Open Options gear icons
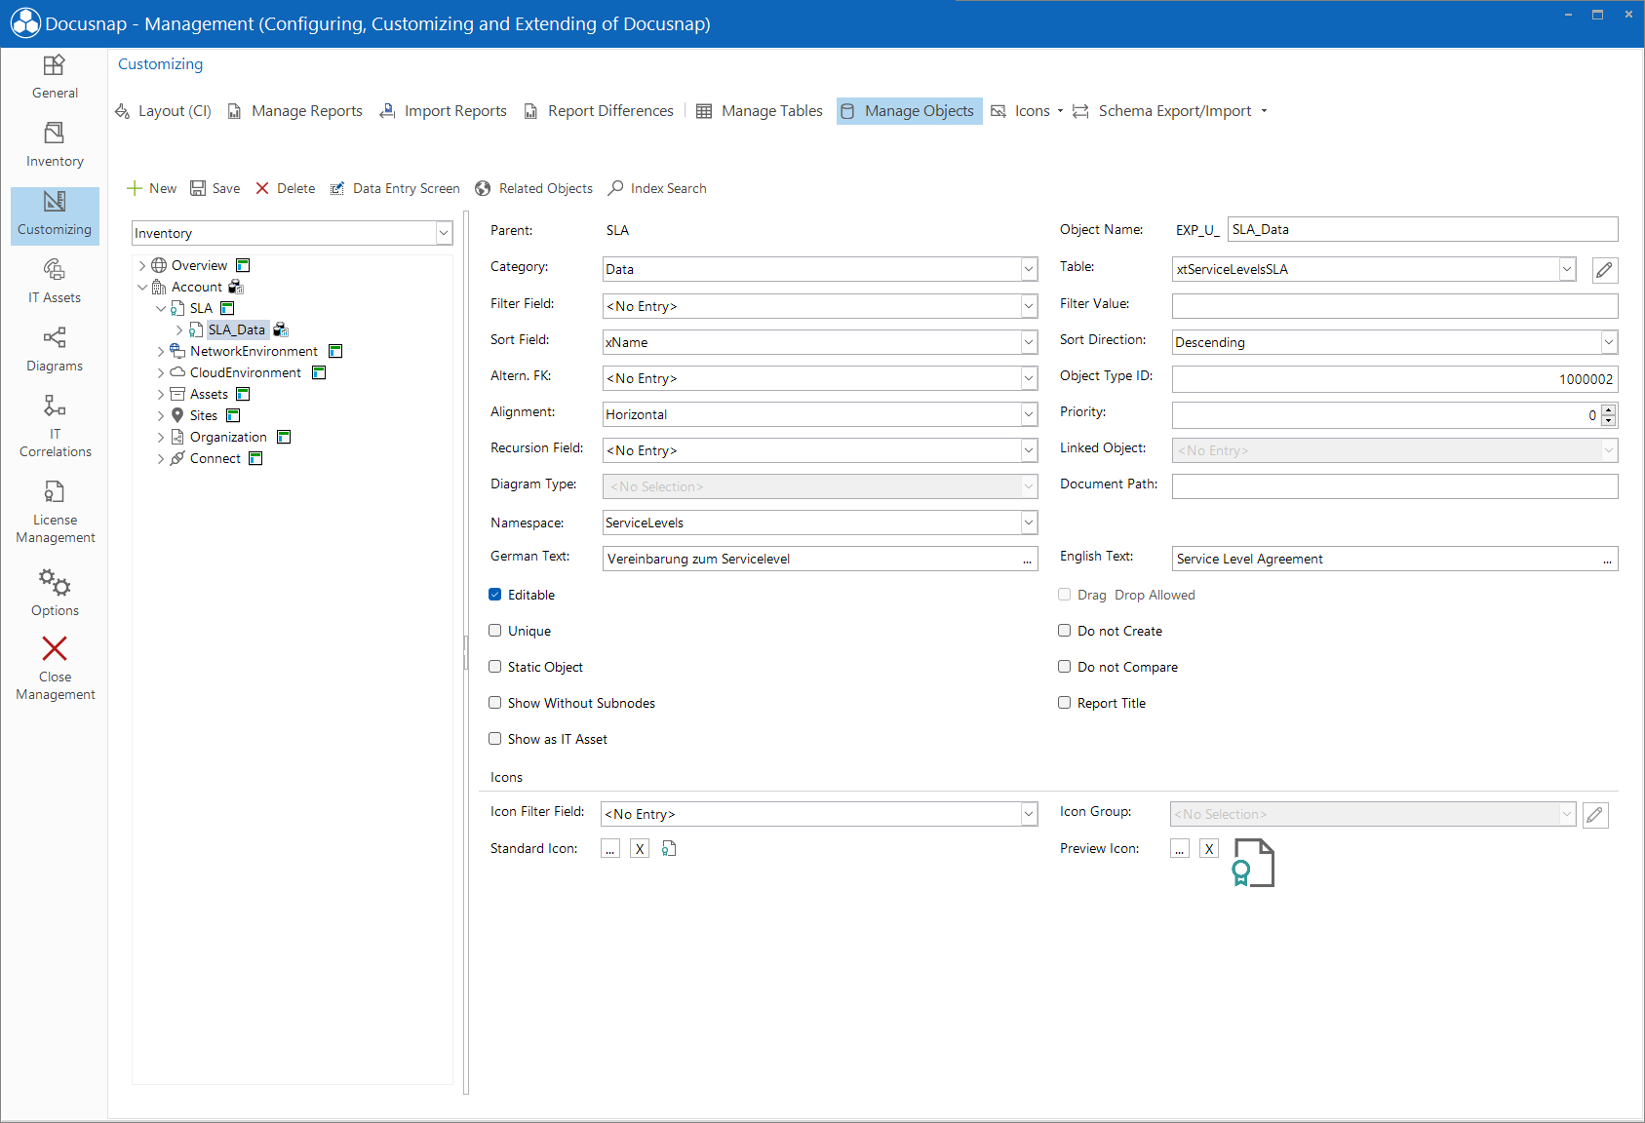 (x=55, y=583)
